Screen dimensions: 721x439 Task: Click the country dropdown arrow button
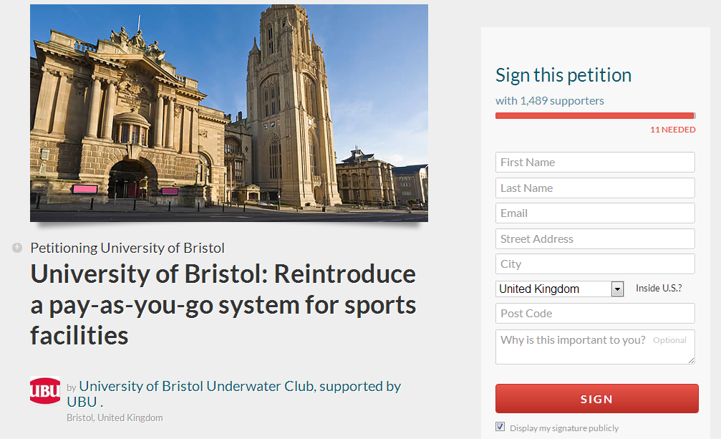[x=617, y=289]
